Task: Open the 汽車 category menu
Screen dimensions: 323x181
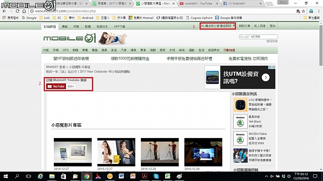Action: click(x=124, y=50)
